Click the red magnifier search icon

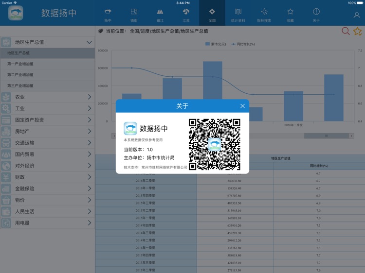pyautogui.click(x=346, y=31)
